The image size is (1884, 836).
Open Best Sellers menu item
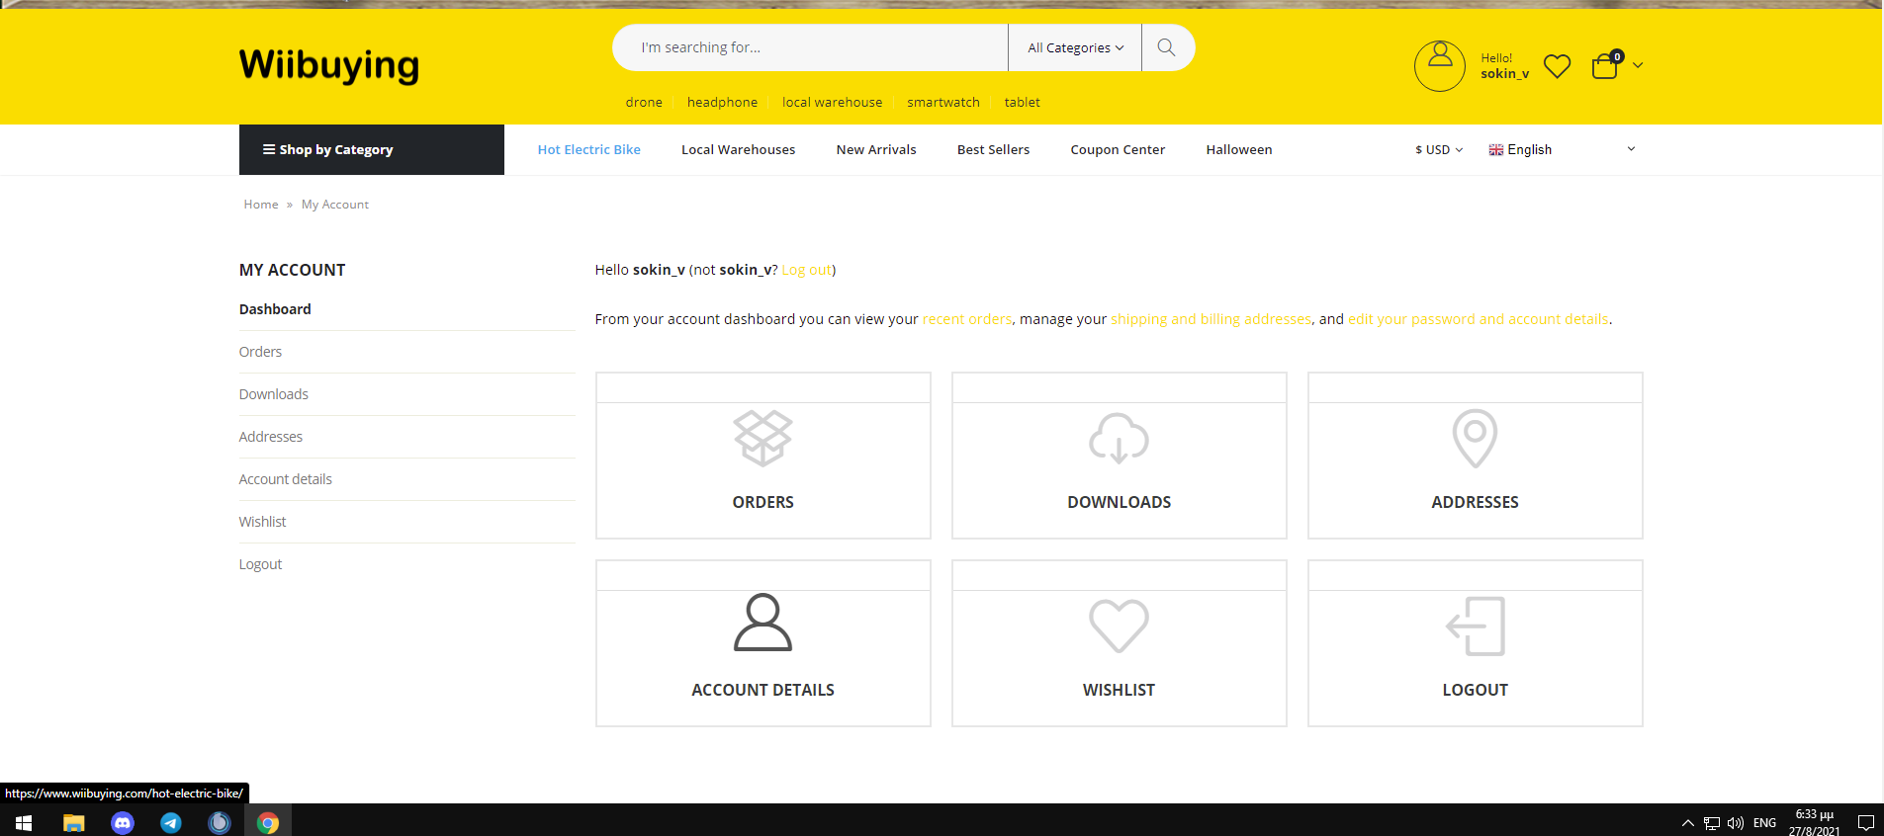pos(993,149)
